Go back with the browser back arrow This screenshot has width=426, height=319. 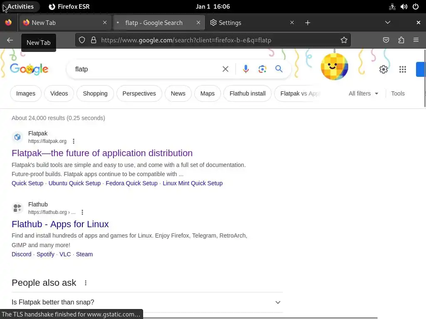[x=10, y=40]
